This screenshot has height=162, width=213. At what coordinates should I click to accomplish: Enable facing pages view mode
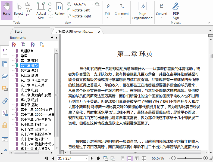tap(137, 158)
